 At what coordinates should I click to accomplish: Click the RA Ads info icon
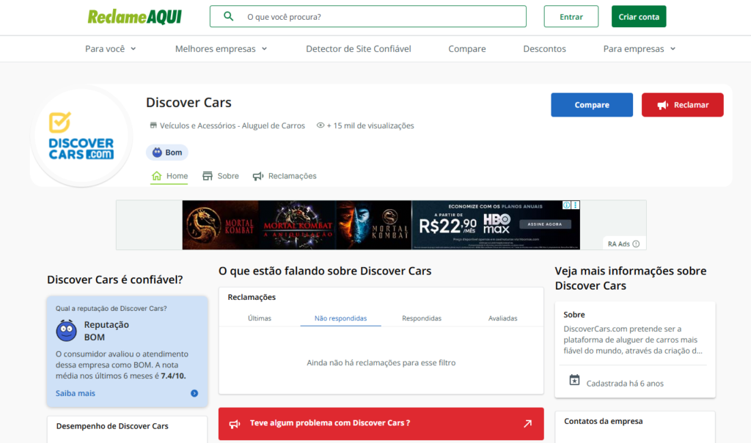pos(636,244)
